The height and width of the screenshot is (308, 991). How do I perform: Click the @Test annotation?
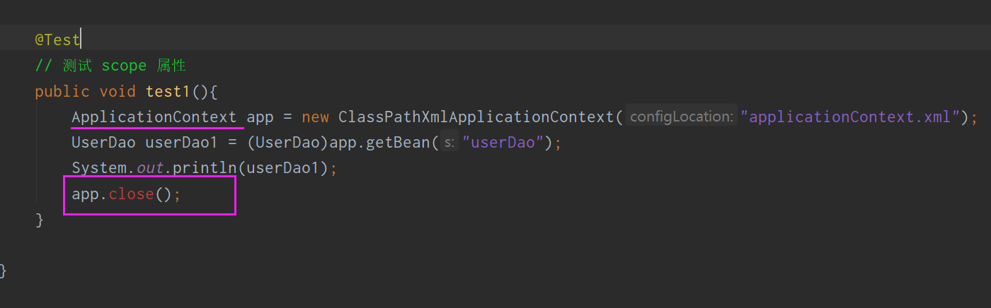click(57, 40)
